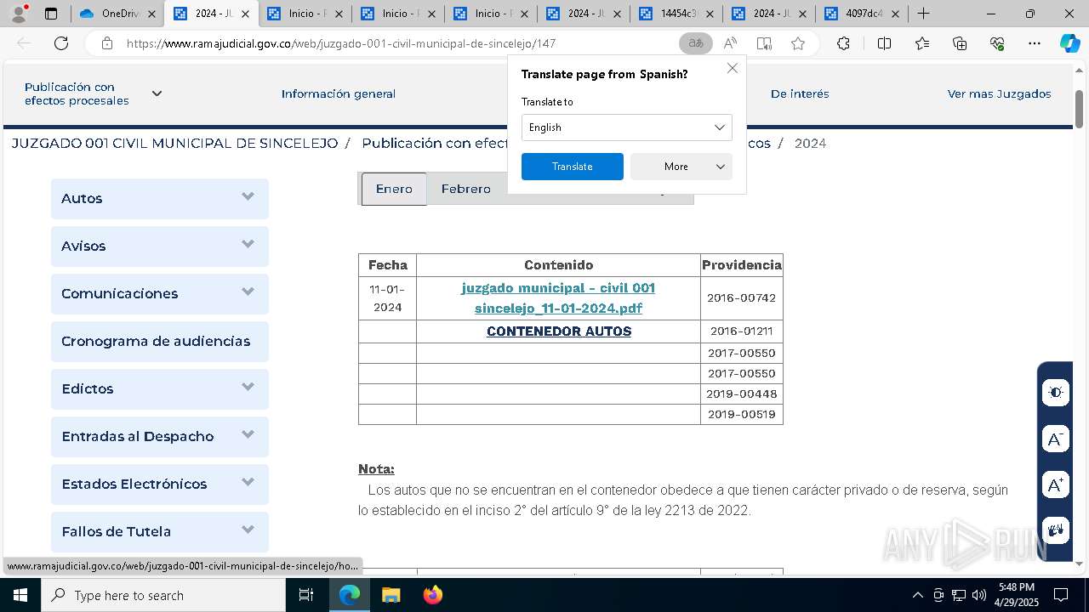Open the More options dropdown
The width and height of the screenshot is (1089, 612).
coord(681,167)
